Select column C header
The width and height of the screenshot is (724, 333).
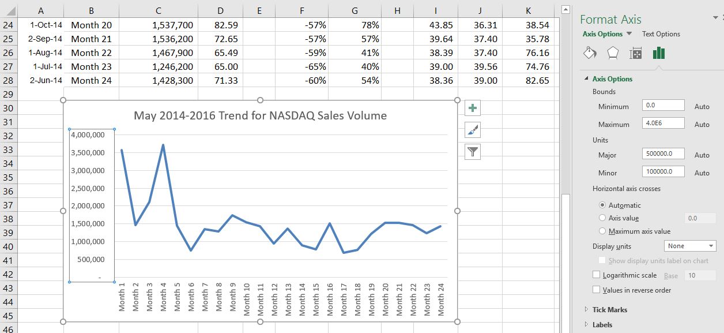click(x=158, y=10)
